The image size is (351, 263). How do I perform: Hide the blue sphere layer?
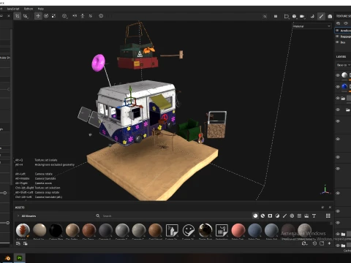338,87
